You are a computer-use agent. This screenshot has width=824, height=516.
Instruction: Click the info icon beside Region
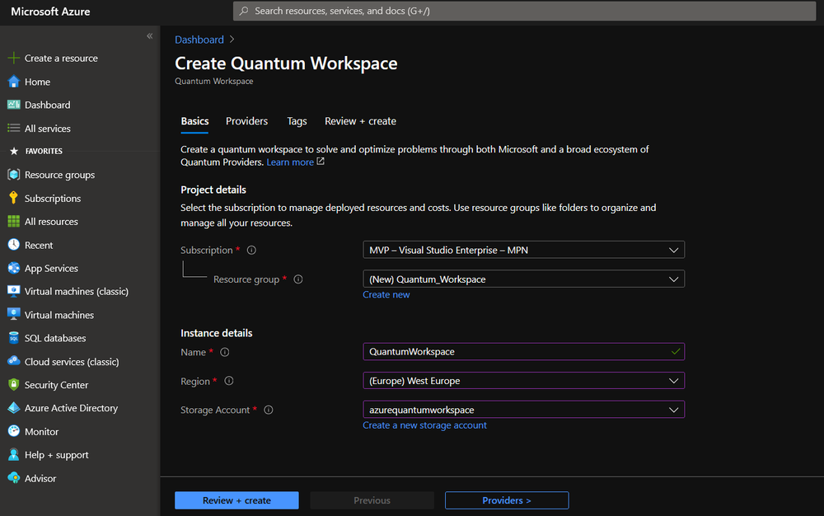pos(228,381)
